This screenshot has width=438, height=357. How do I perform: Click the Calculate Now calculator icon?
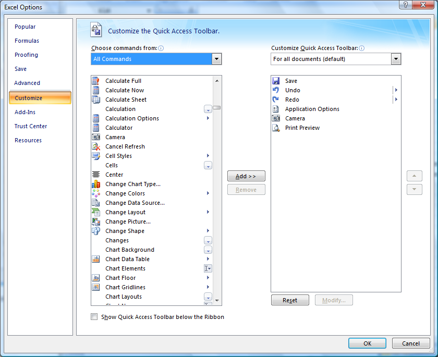tap(96, 90)
